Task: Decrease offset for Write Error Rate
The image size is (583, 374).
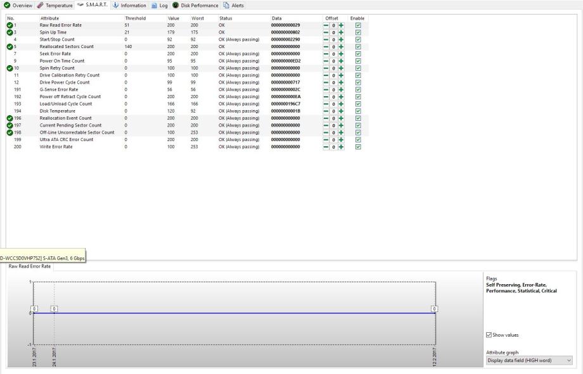Action: click(x=326, y=147)
